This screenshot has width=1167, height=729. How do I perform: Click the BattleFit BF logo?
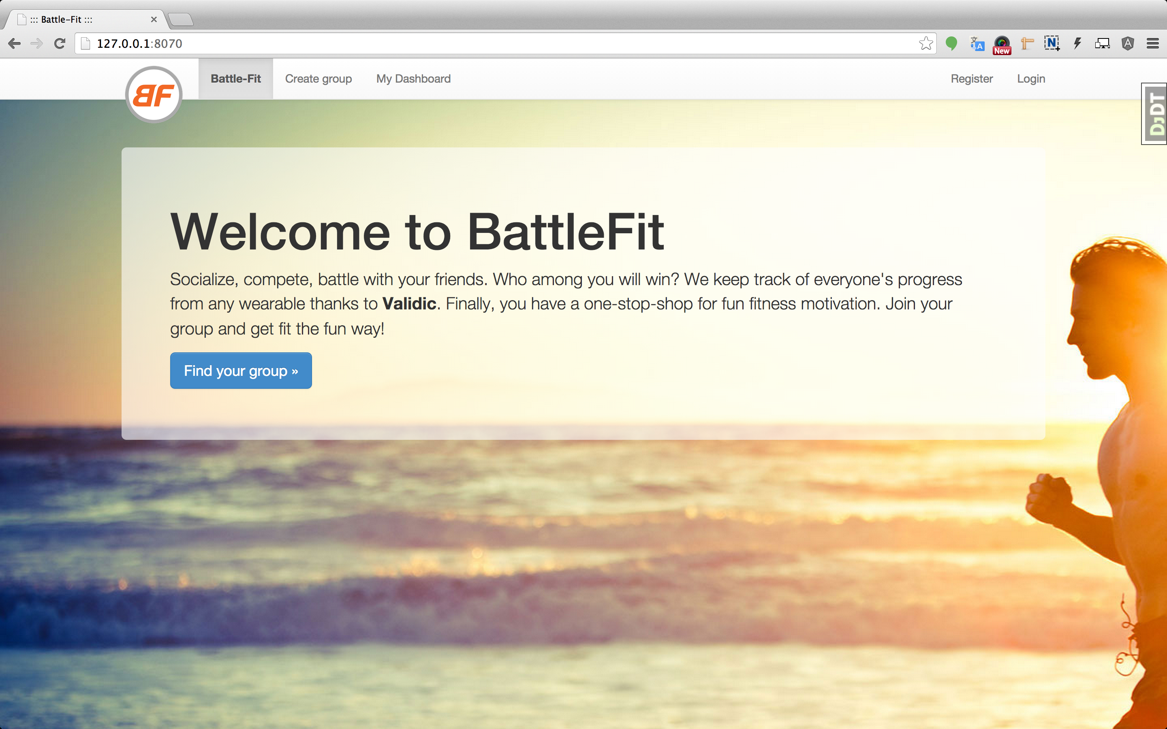click(x=153, y=94)
